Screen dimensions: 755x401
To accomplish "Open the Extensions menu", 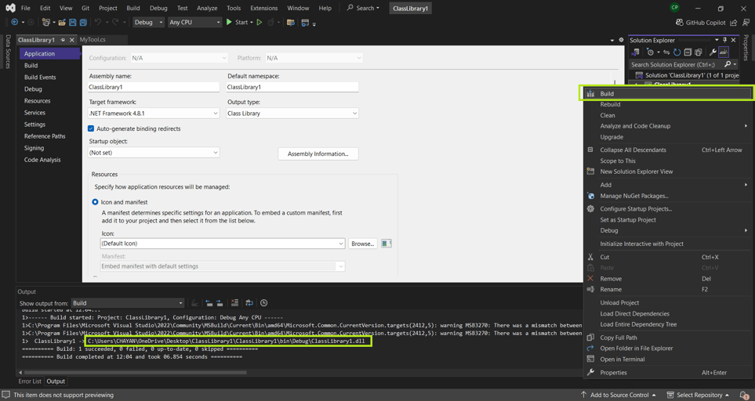I will point(264,8).
